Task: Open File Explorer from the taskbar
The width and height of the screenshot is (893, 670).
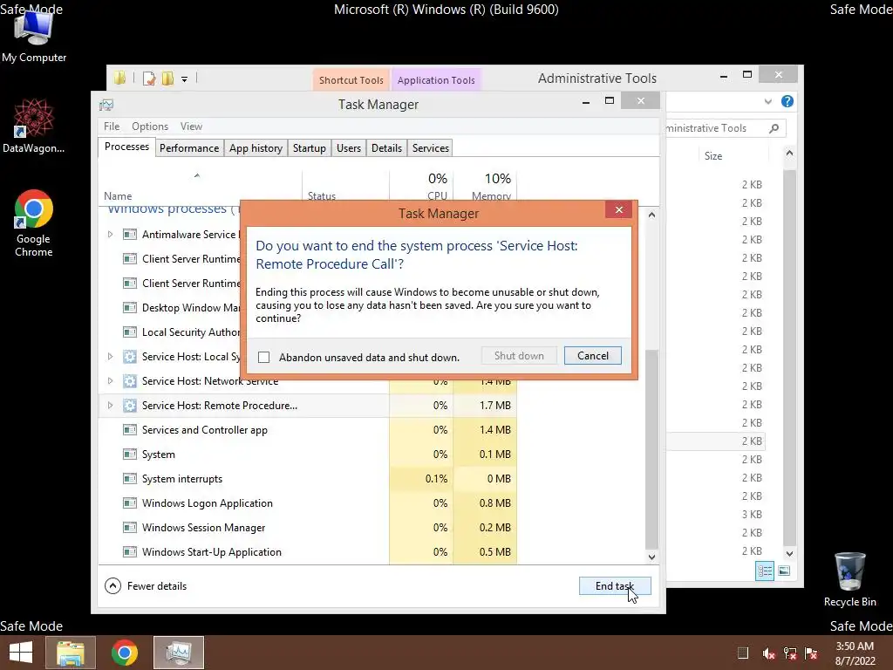Action: pyautogui.click(x=71, y=653)
